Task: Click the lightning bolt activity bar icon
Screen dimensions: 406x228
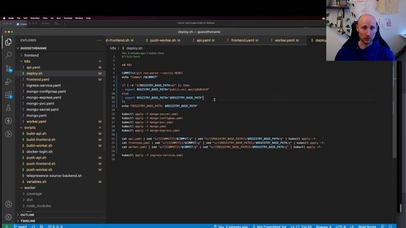Action: coord(8,121)
